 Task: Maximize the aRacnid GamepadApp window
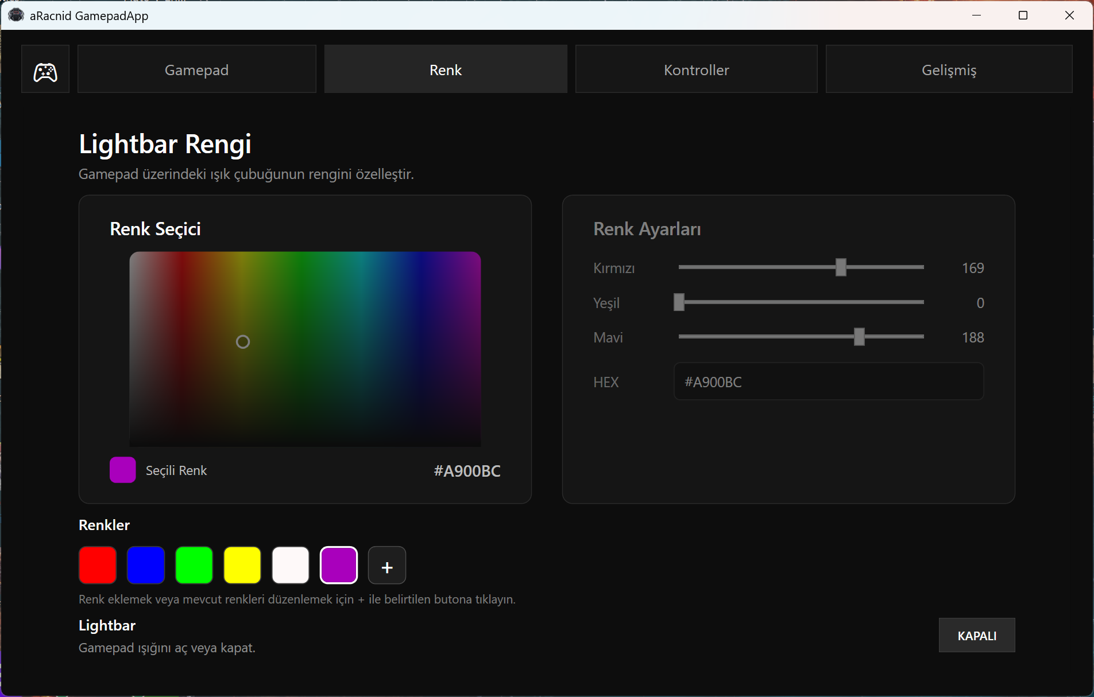(1023, 15)
